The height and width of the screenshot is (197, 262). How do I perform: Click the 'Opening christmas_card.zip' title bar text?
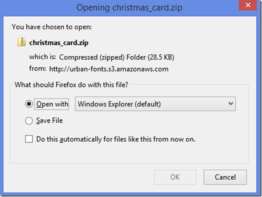[x=129, y=8]
